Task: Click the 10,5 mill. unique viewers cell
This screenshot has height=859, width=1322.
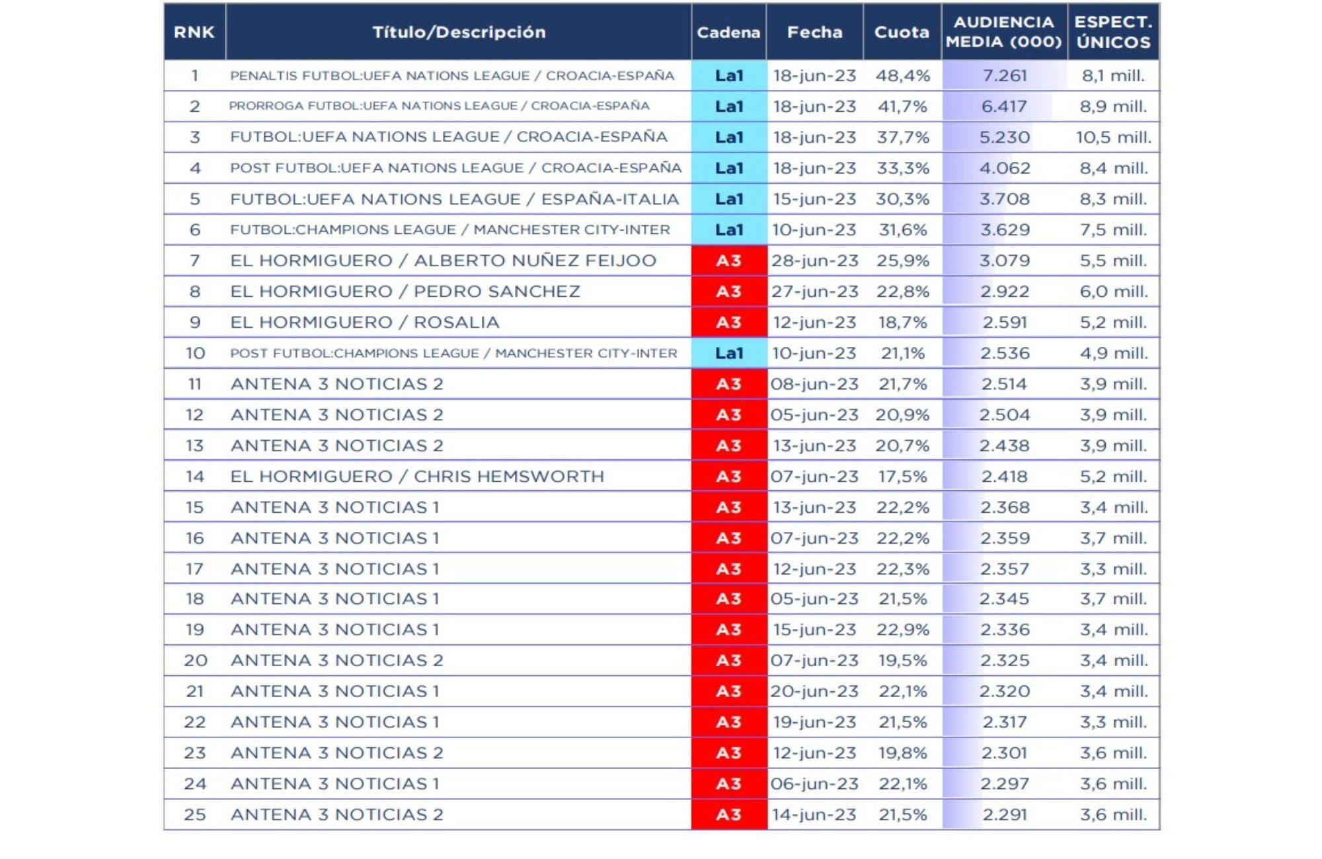Action: tap(1113, 137)
